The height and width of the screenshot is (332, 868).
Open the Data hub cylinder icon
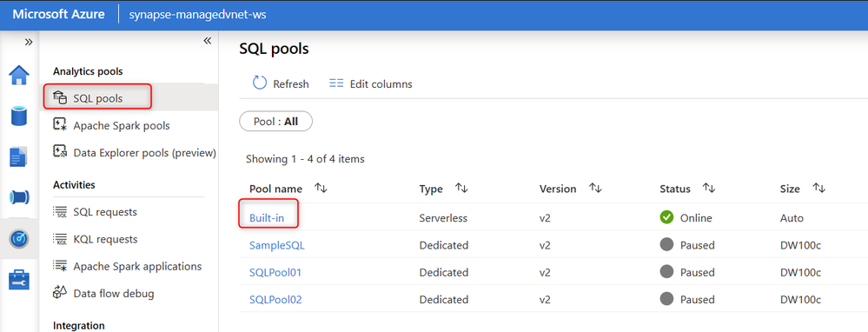coord(19,116)
